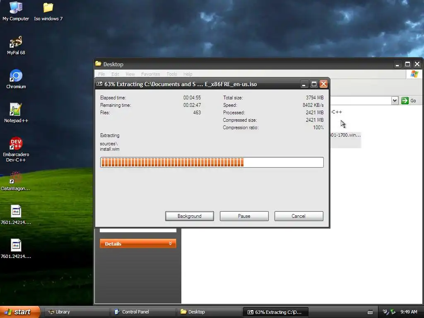Switch to Library taskbar item
This screenshot has width=424, height=318.
77,312
